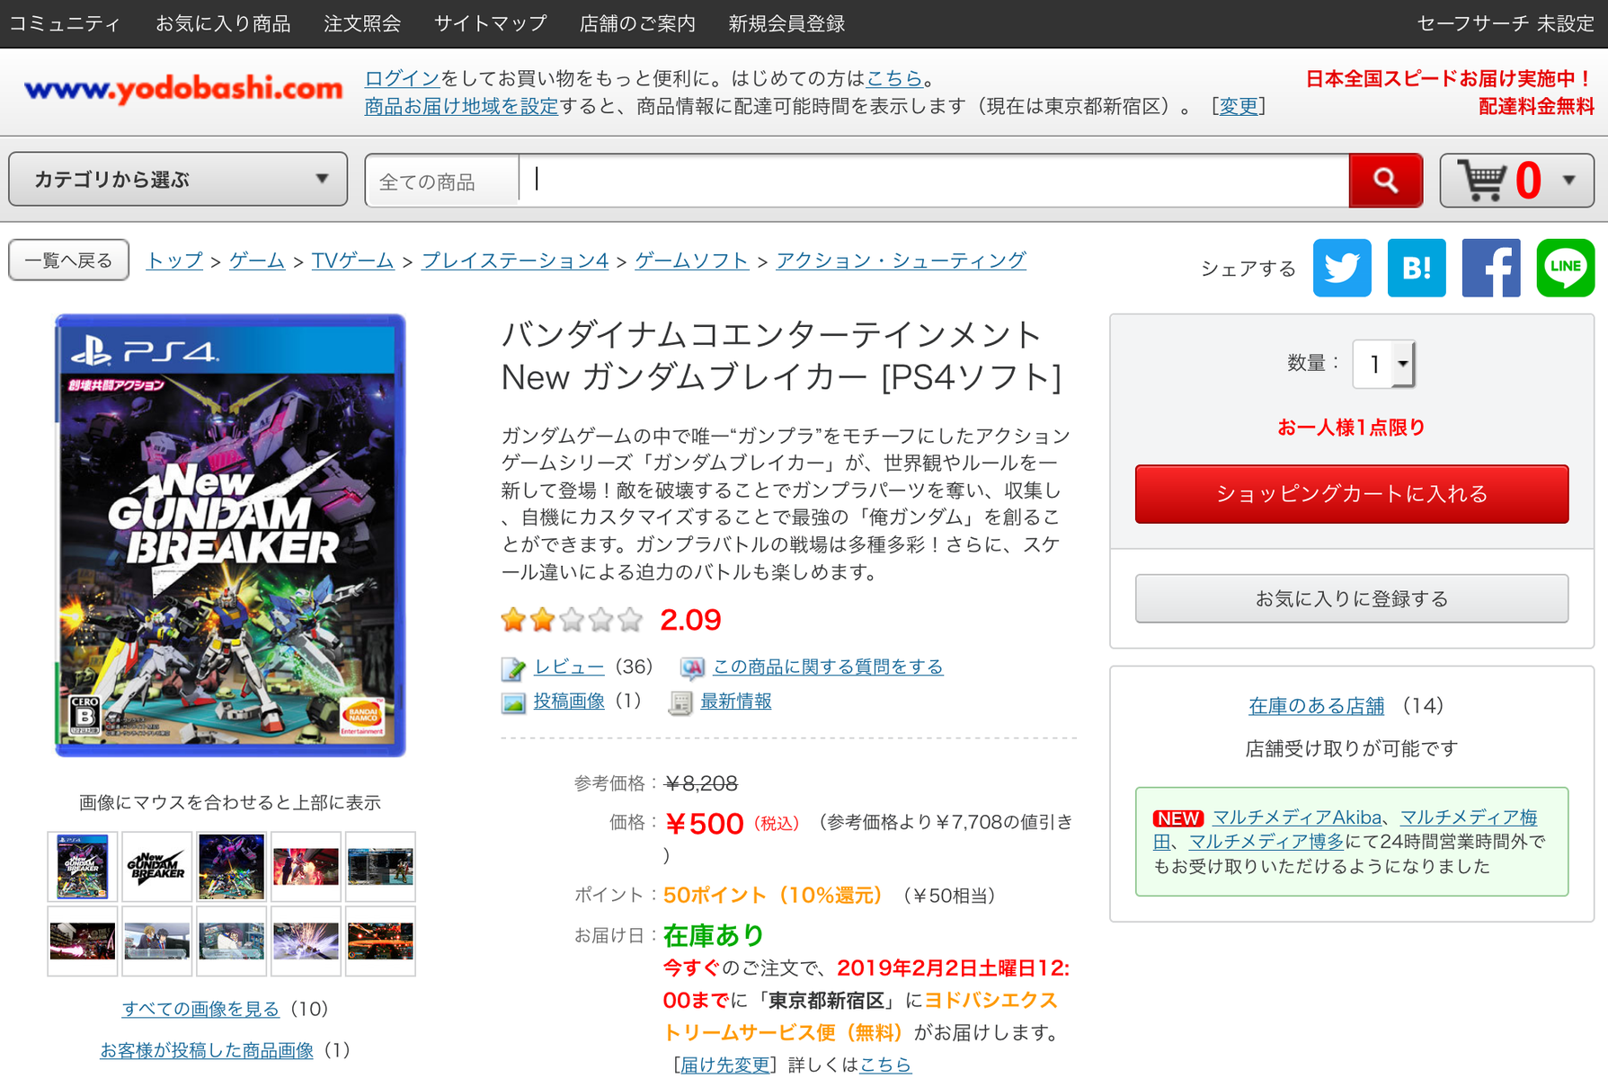Open the レビュー link
The height and width of the screenshot is (1078, 1608).
tap(569, 667)
